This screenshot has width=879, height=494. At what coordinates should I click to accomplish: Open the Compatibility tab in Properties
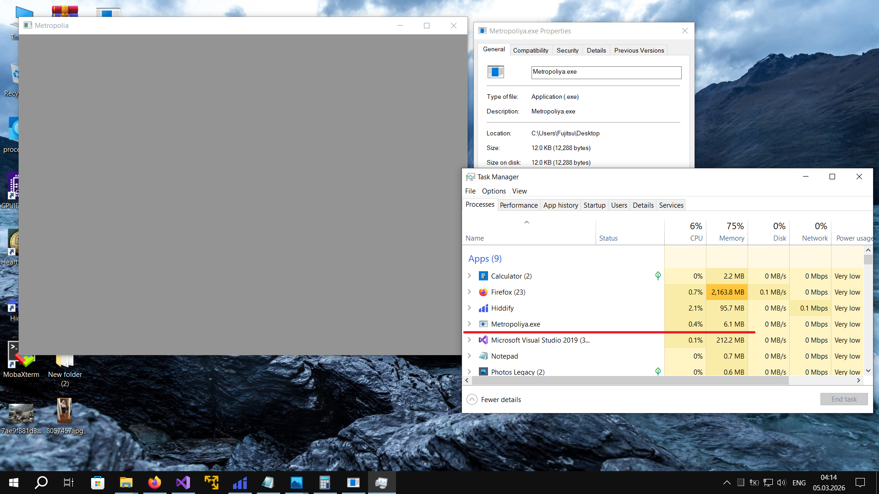530,50
